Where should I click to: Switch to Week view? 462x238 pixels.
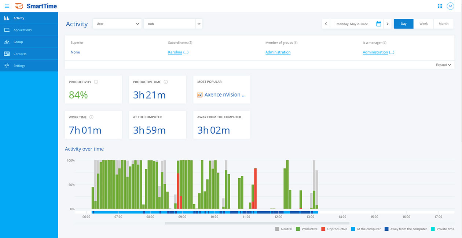(423, 24)
